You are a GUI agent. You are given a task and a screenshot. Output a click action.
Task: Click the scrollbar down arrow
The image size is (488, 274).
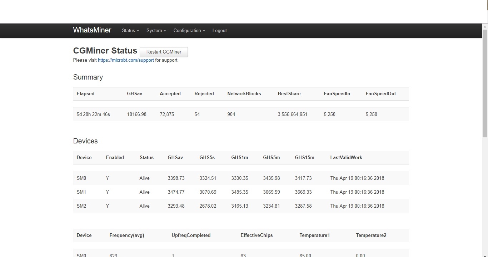(485, 256)
